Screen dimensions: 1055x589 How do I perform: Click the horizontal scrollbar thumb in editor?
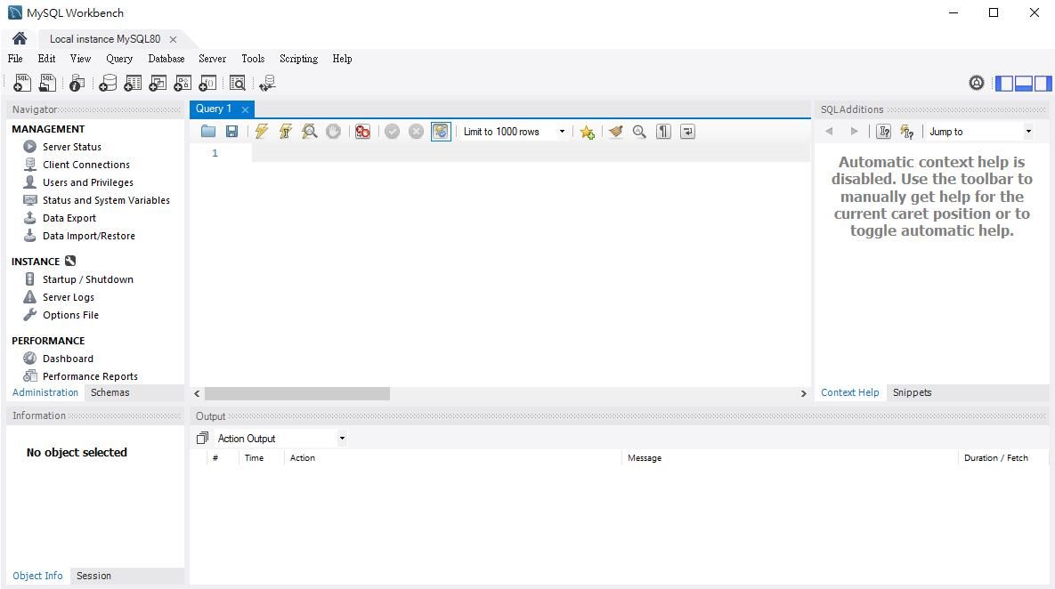[x=296, y=393]
